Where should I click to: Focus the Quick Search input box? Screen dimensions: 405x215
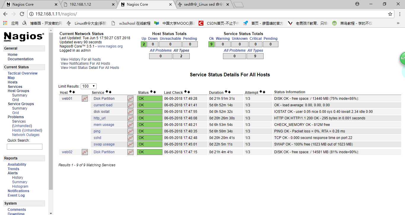[25, 147]
